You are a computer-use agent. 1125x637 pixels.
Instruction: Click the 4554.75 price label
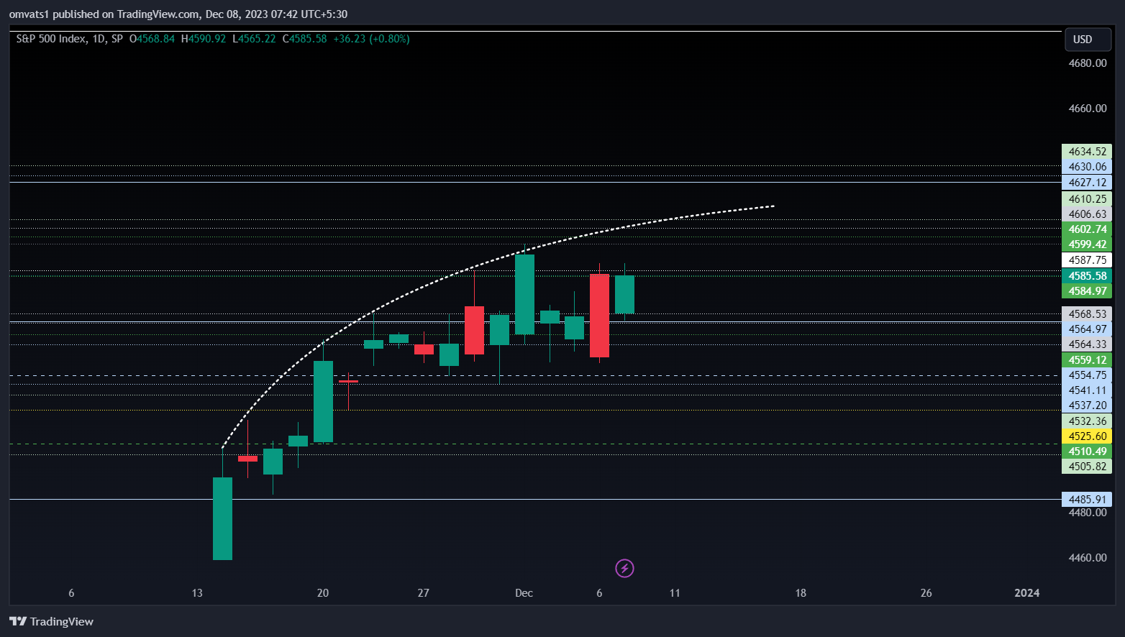click(x=1087, y=375)
